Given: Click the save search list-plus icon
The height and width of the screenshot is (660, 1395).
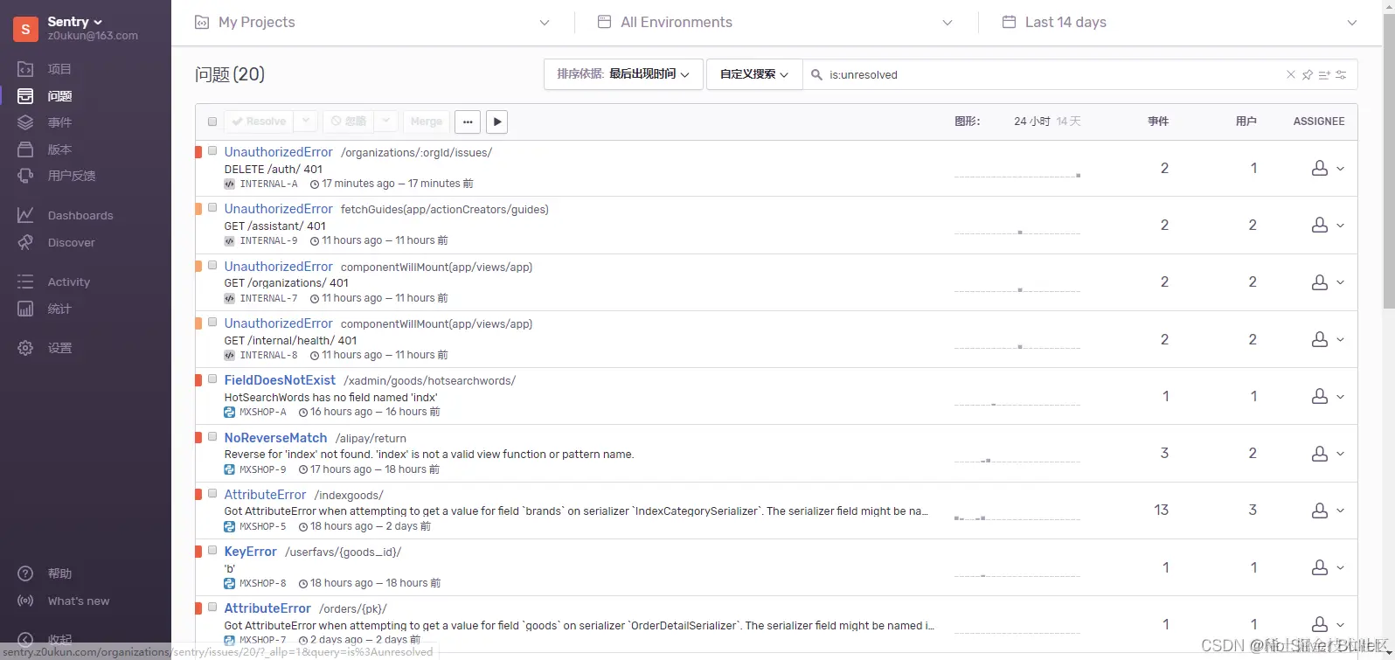Looking at the screenshot, I should (1324, 74).
